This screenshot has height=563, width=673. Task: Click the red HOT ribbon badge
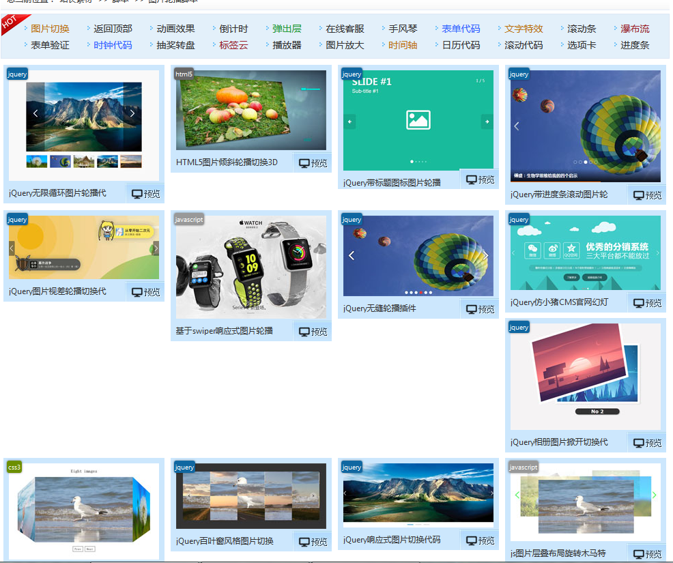tap(12, 23)
